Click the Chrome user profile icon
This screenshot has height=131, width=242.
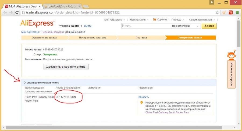(212, 2)
